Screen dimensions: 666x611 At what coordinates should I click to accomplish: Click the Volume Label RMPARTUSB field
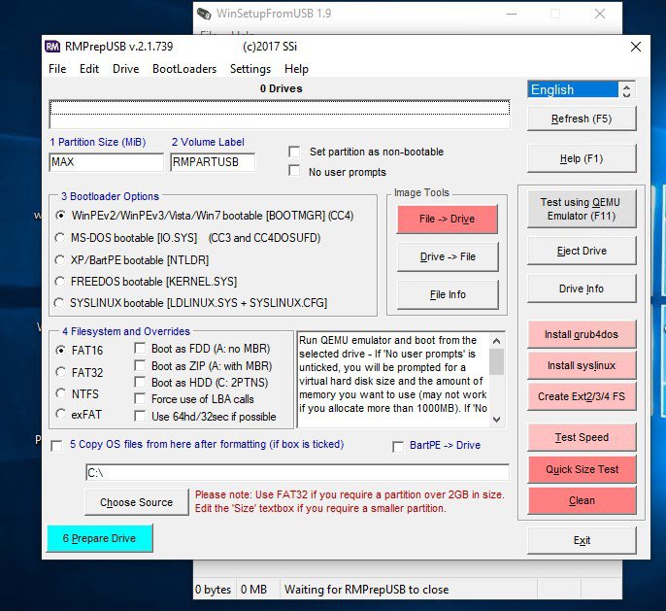pyautogui.click(x=213, y=162)
